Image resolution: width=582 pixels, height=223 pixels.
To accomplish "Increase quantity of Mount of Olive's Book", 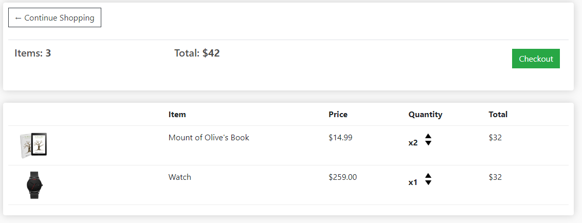I will click(428, 136).
